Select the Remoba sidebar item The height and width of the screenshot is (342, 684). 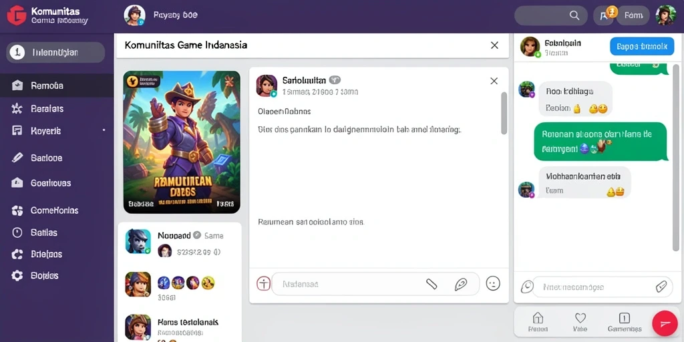click(57, 85)
